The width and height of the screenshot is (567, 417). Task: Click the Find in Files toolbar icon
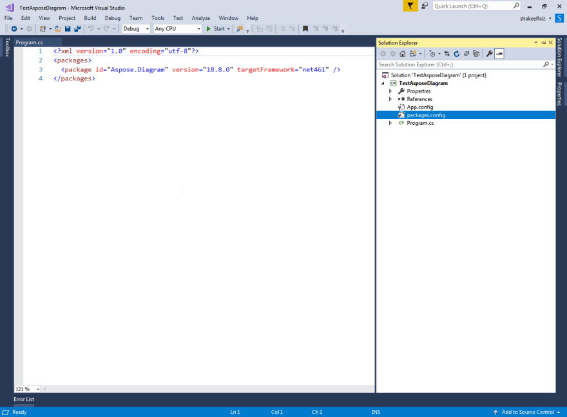coord(240,28)
